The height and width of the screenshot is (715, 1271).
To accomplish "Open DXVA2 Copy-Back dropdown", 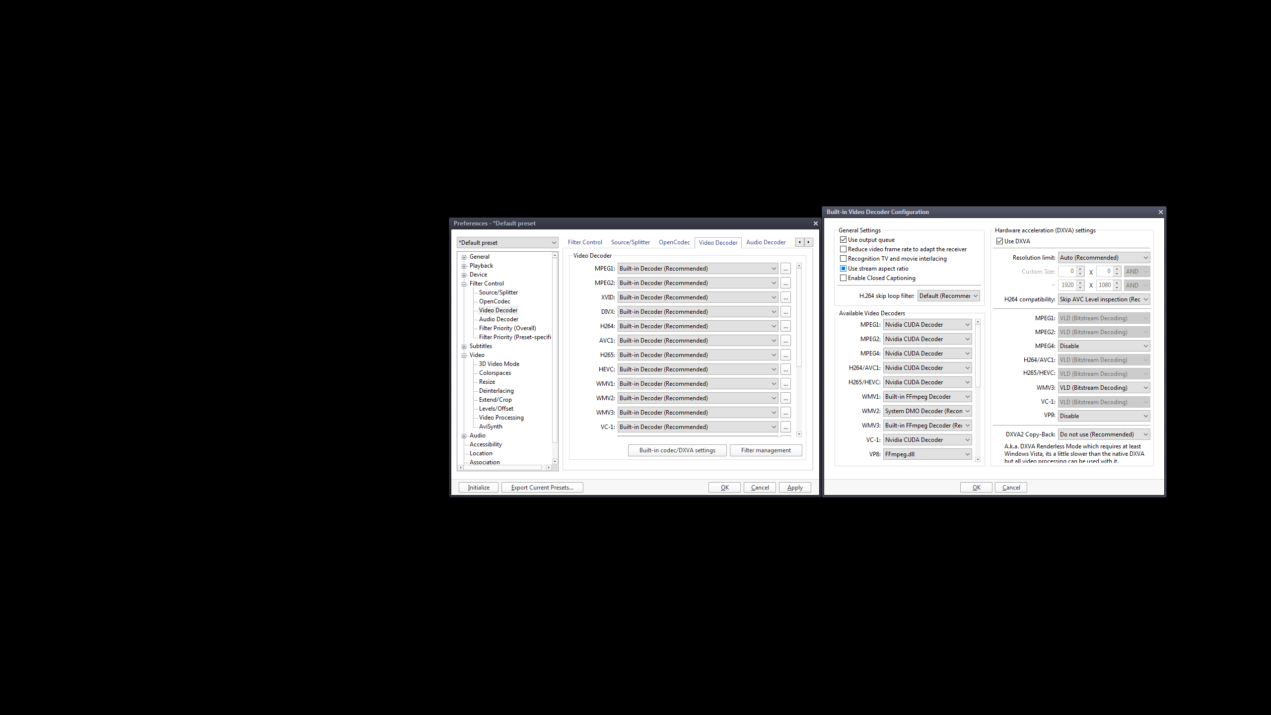I will coord(1104,434).
